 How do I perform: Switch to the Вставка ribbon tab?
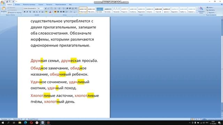coord(18,5)
